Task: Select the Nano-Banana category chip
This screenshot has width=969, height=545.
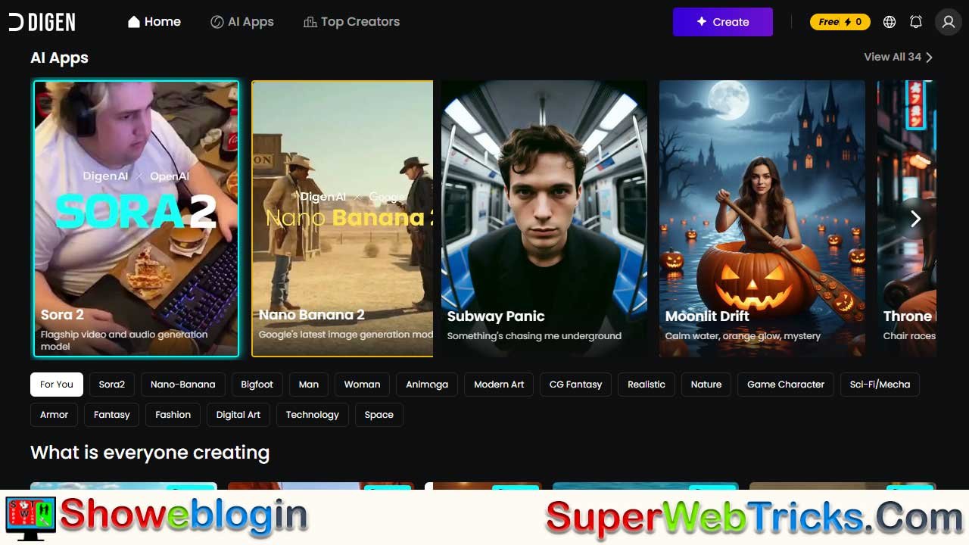Action: pos(182,385)
